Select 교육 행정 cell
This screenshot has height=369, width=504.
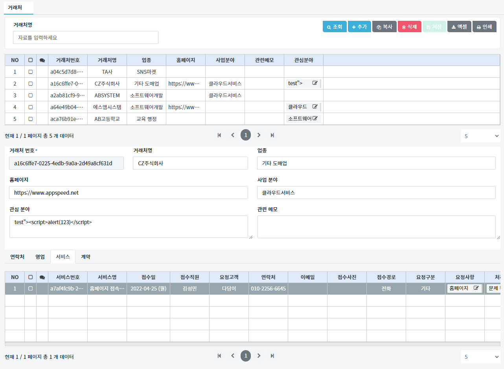point(146,119)
